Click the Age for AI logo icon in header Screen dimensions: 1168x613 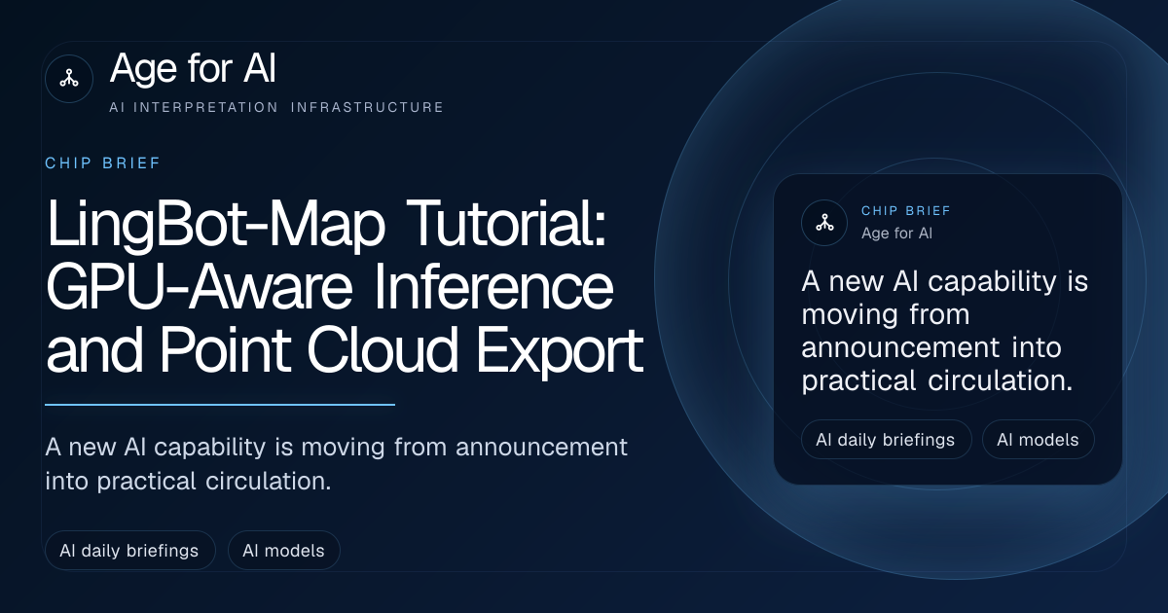pos(69,79)
